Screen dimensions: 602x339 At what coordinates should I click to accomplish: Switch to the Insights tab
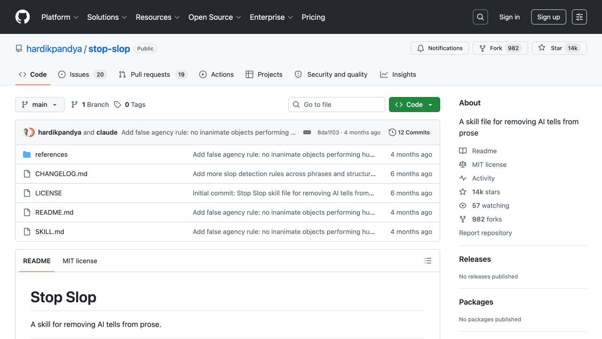tap(398, 74)
